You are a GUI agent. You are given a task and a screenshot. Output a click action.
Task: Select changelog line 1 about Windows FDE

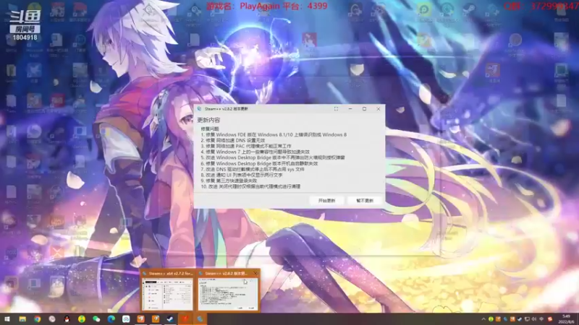[x=274, y=135]
